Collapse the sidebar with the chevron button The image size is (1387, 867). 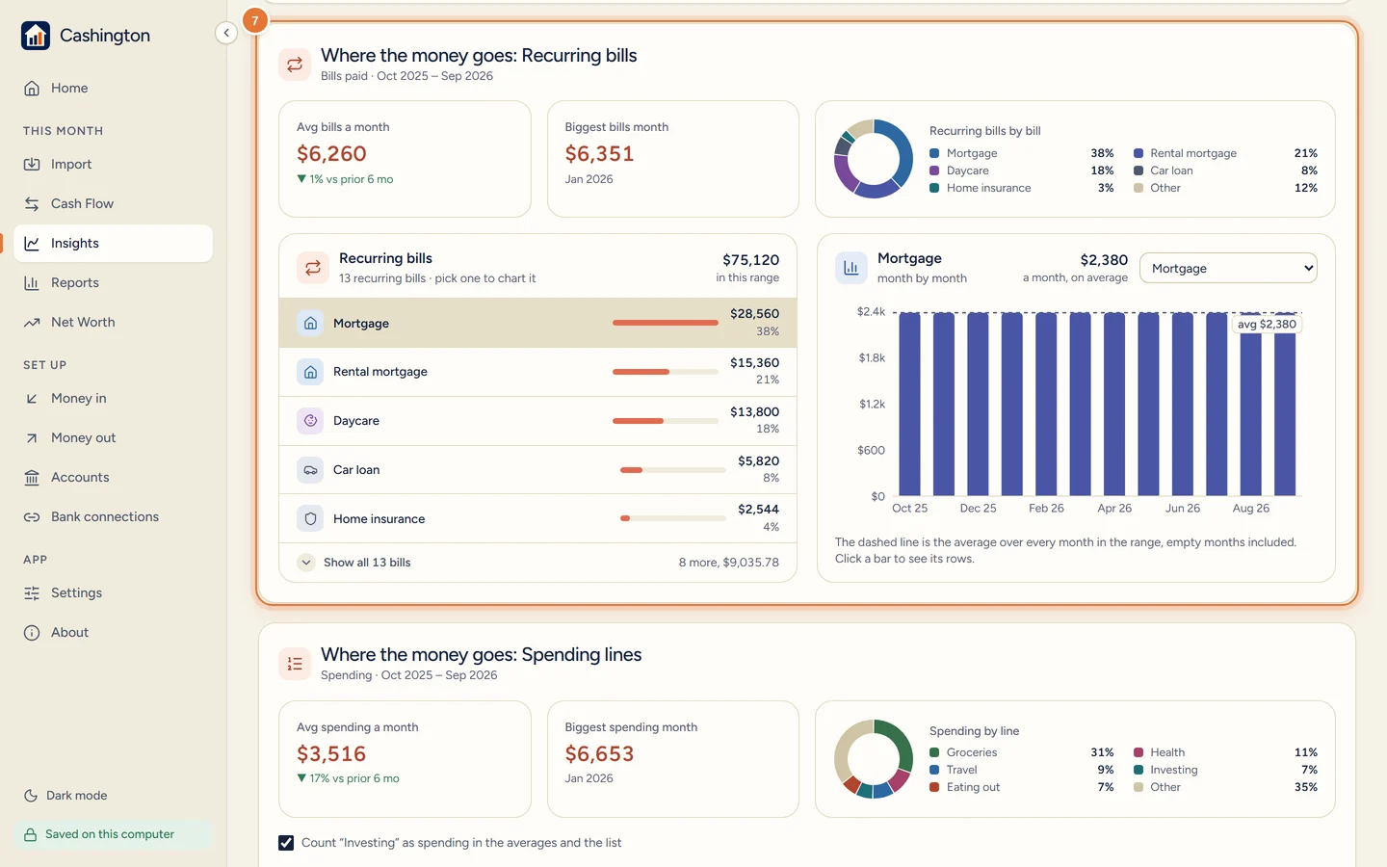pyautogui.click(x=226, y=33)
